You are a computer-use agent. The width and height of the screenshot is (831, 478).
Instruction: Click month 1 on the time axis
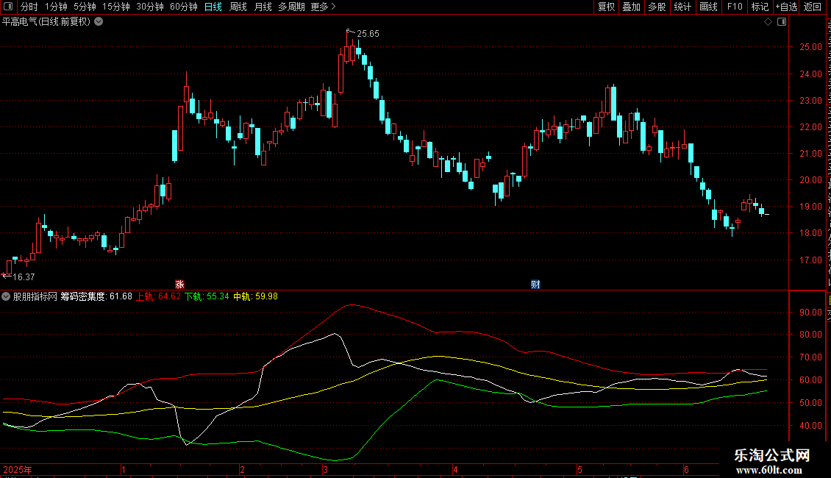pos(123,469)
